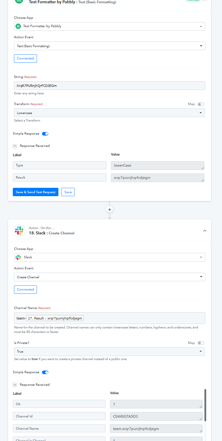Image resolution: width=222 pixels, height=441 pixels.
Task: Click the Type label field
Action: coord(60,165)
